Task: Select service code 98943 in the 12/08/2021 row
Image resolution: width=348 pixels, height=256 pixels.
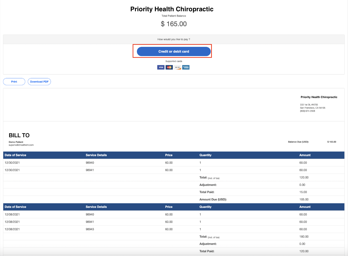Action: (90, 229)
